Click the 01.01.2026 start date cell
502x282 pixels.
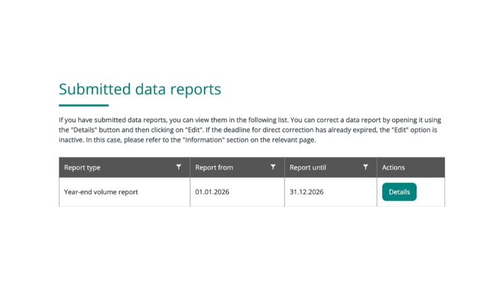point(212,192)
